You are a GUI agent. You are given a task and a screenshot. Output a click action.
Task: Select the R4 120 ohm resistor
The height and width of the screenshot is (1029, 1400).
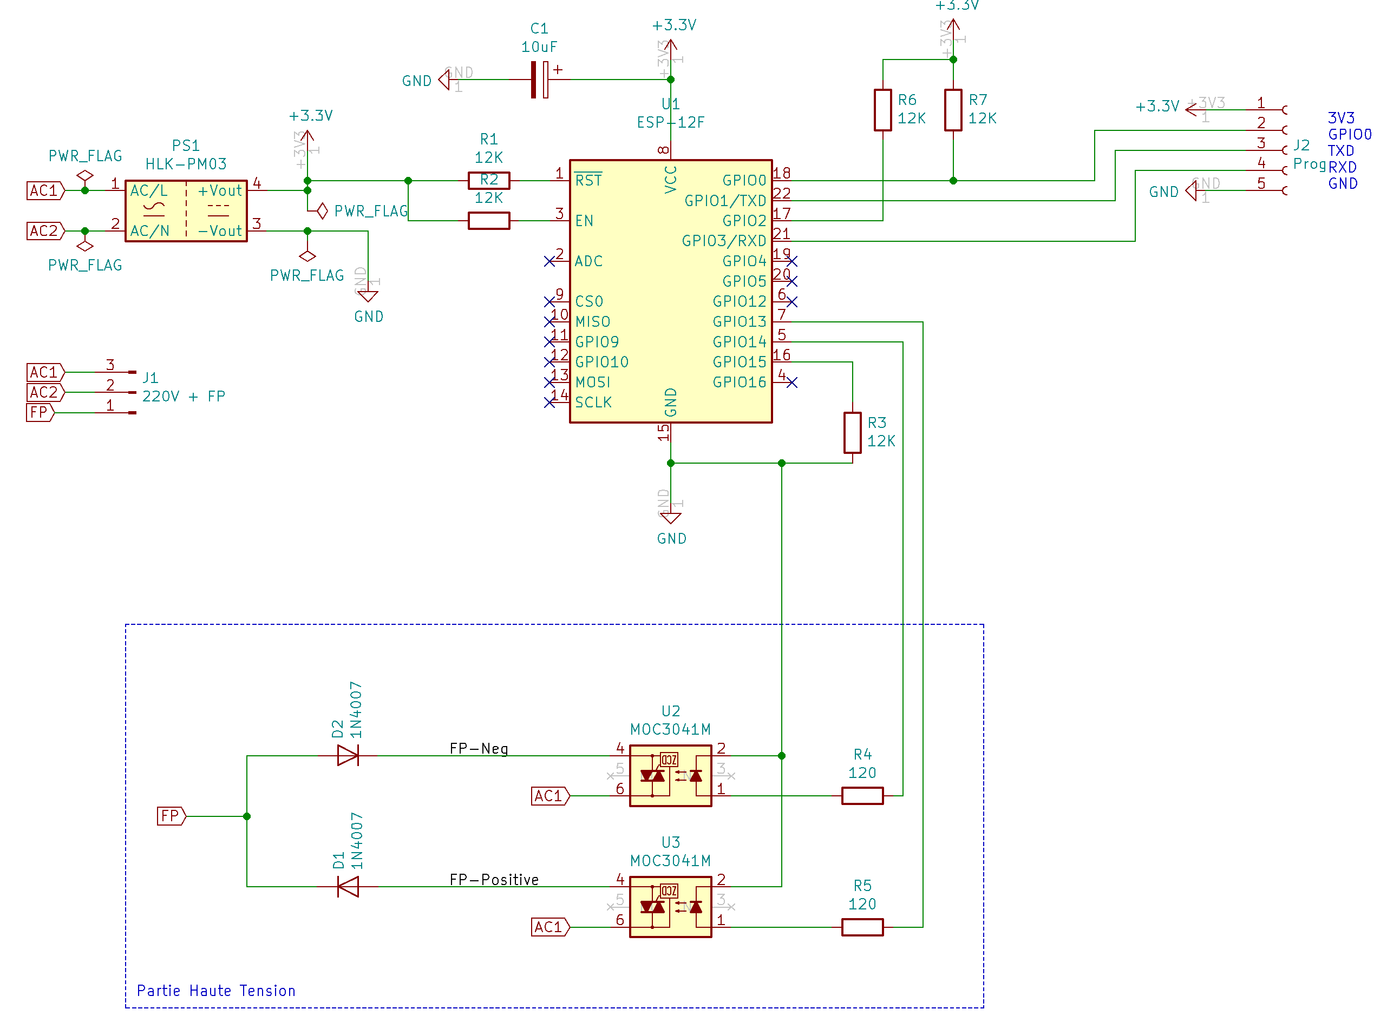point(862,795)
